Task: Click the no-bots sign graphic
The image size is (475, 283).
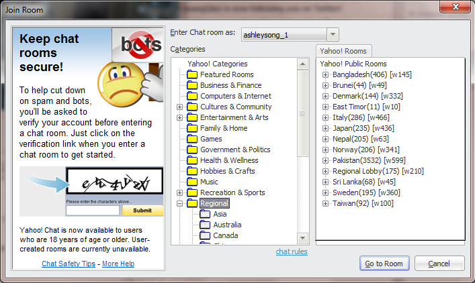Action: 138,45
